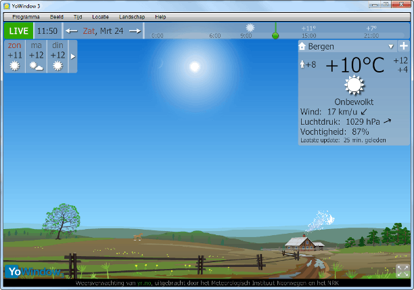Screen dimensions: 414x290
Task: Toggle the LIVE mode button
Action: (x=18, y=31)
